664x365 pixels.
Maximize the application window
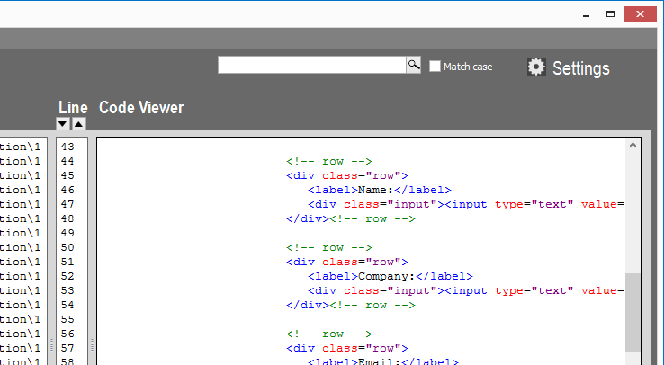610,13
